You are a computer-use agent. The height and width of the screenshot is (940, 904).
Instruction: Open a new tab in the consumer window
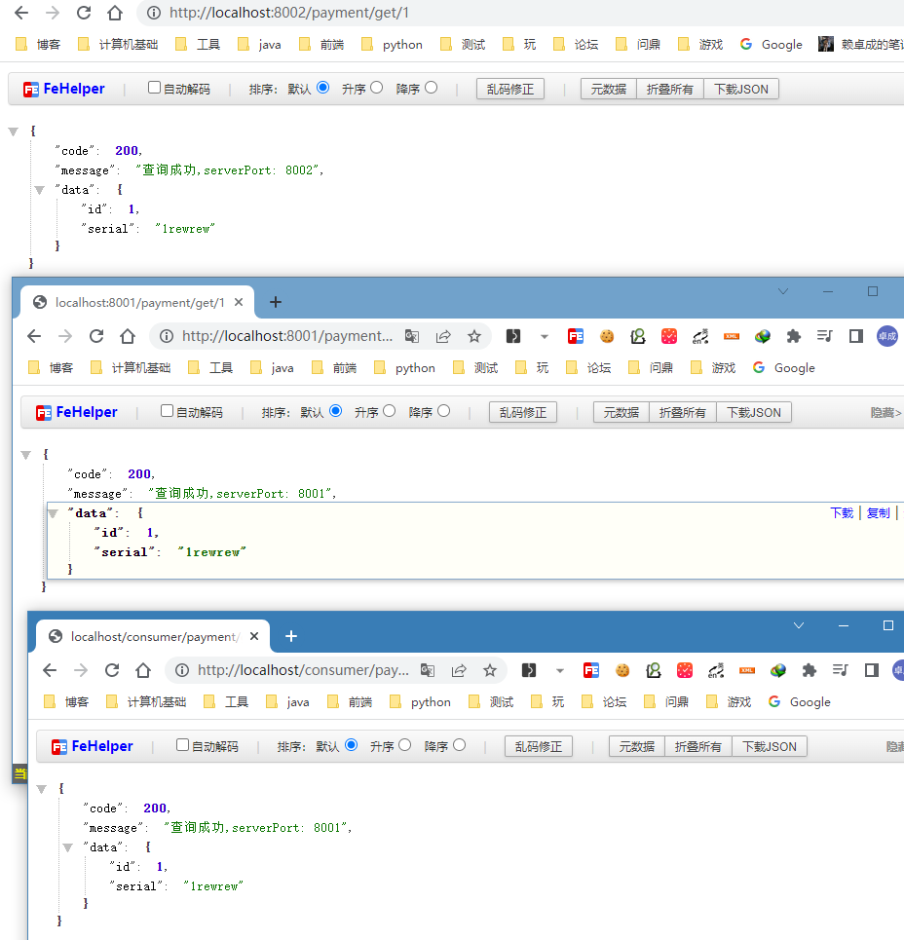point(291,636)
